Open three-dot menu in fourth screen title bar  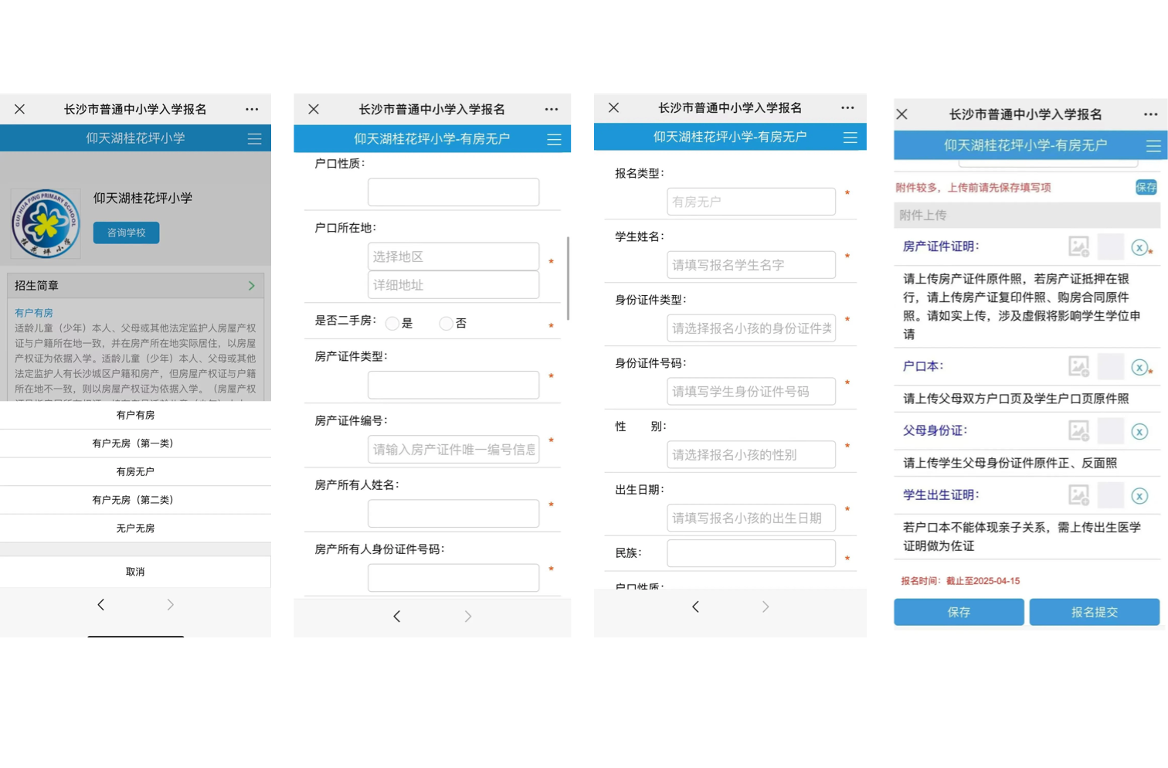point(1150,114)
